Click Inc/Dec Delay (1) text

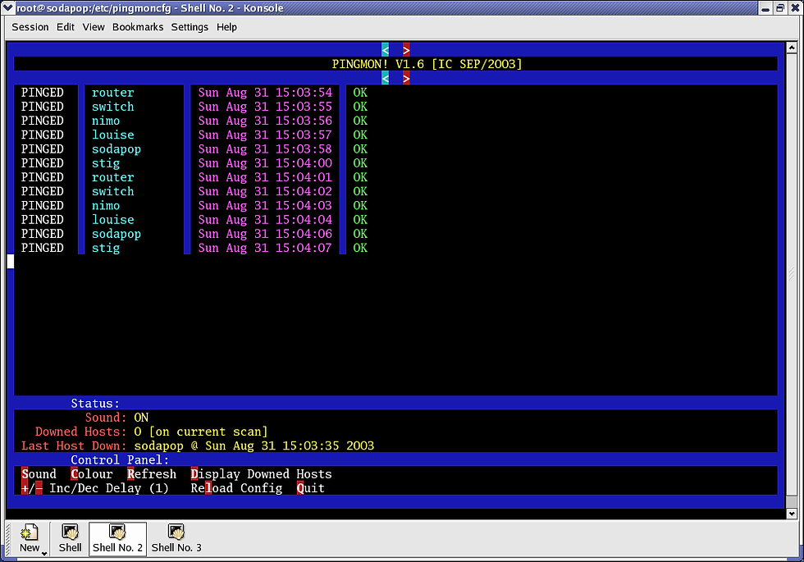108,488
